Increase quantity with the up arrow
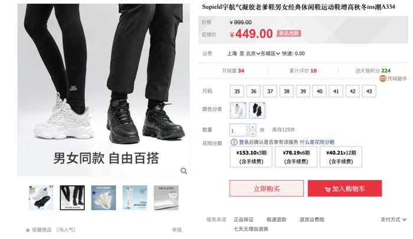413x239 pixels. [x=253, y=127]
